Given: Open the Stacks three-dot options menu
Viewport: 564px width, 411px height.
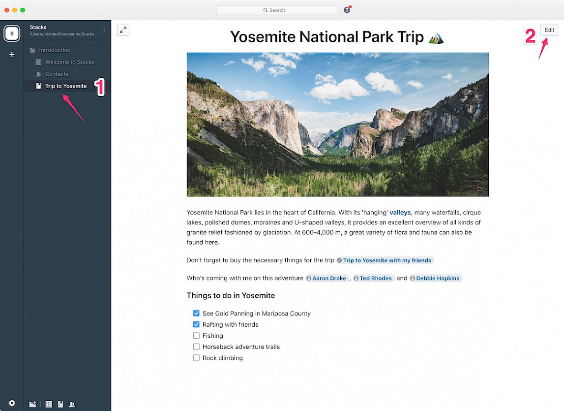Looking at the screenshot, I should tap(104, 30).
